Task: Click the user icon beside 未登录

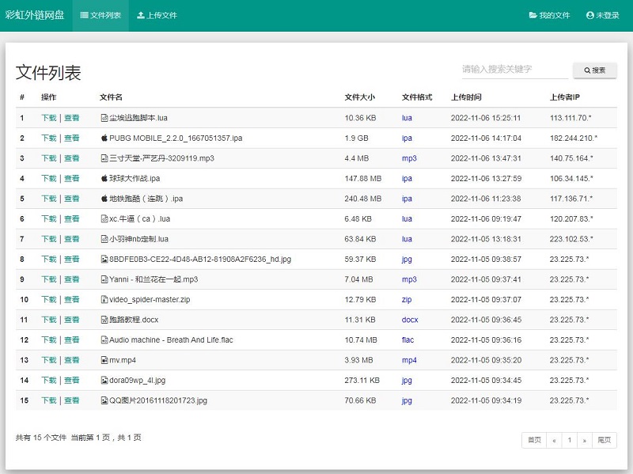Action: [589, 15]
